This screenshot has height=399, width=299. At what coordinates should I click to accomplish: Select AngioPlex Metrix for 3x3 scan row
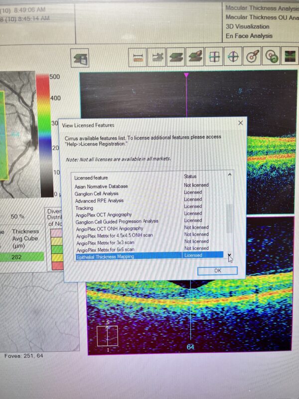(x=149, y=242)
